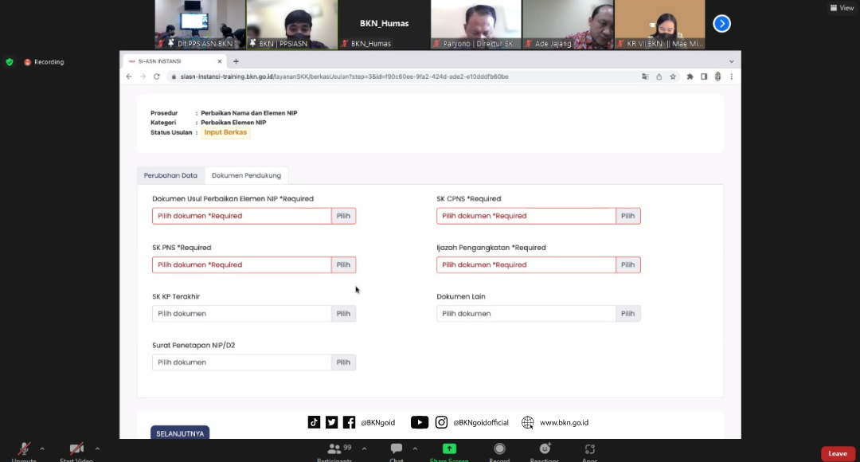Click Pilih button for SK CPNS

[627, 216]
